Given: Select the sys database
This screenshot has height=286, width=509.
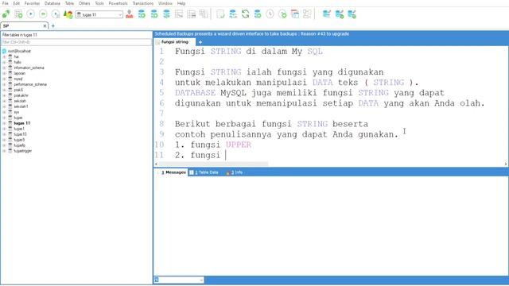Looking at the screenshot, I should point(16,112).
